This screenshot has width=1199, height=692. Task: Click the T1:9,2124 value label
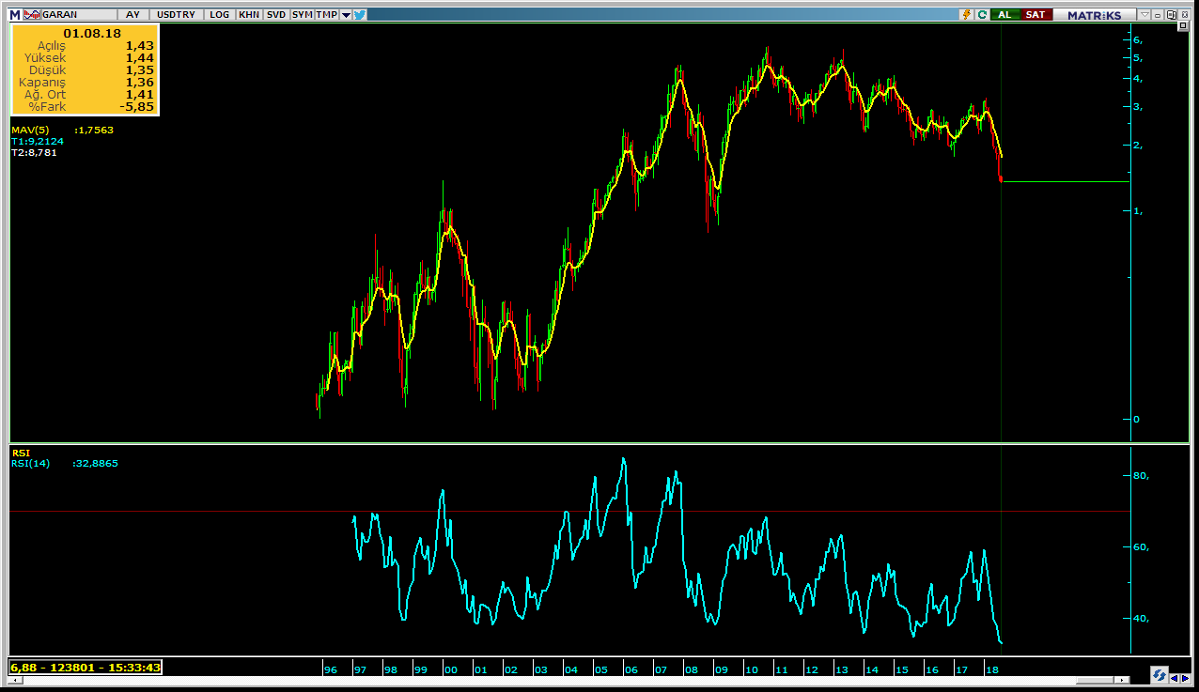(38, 141)
